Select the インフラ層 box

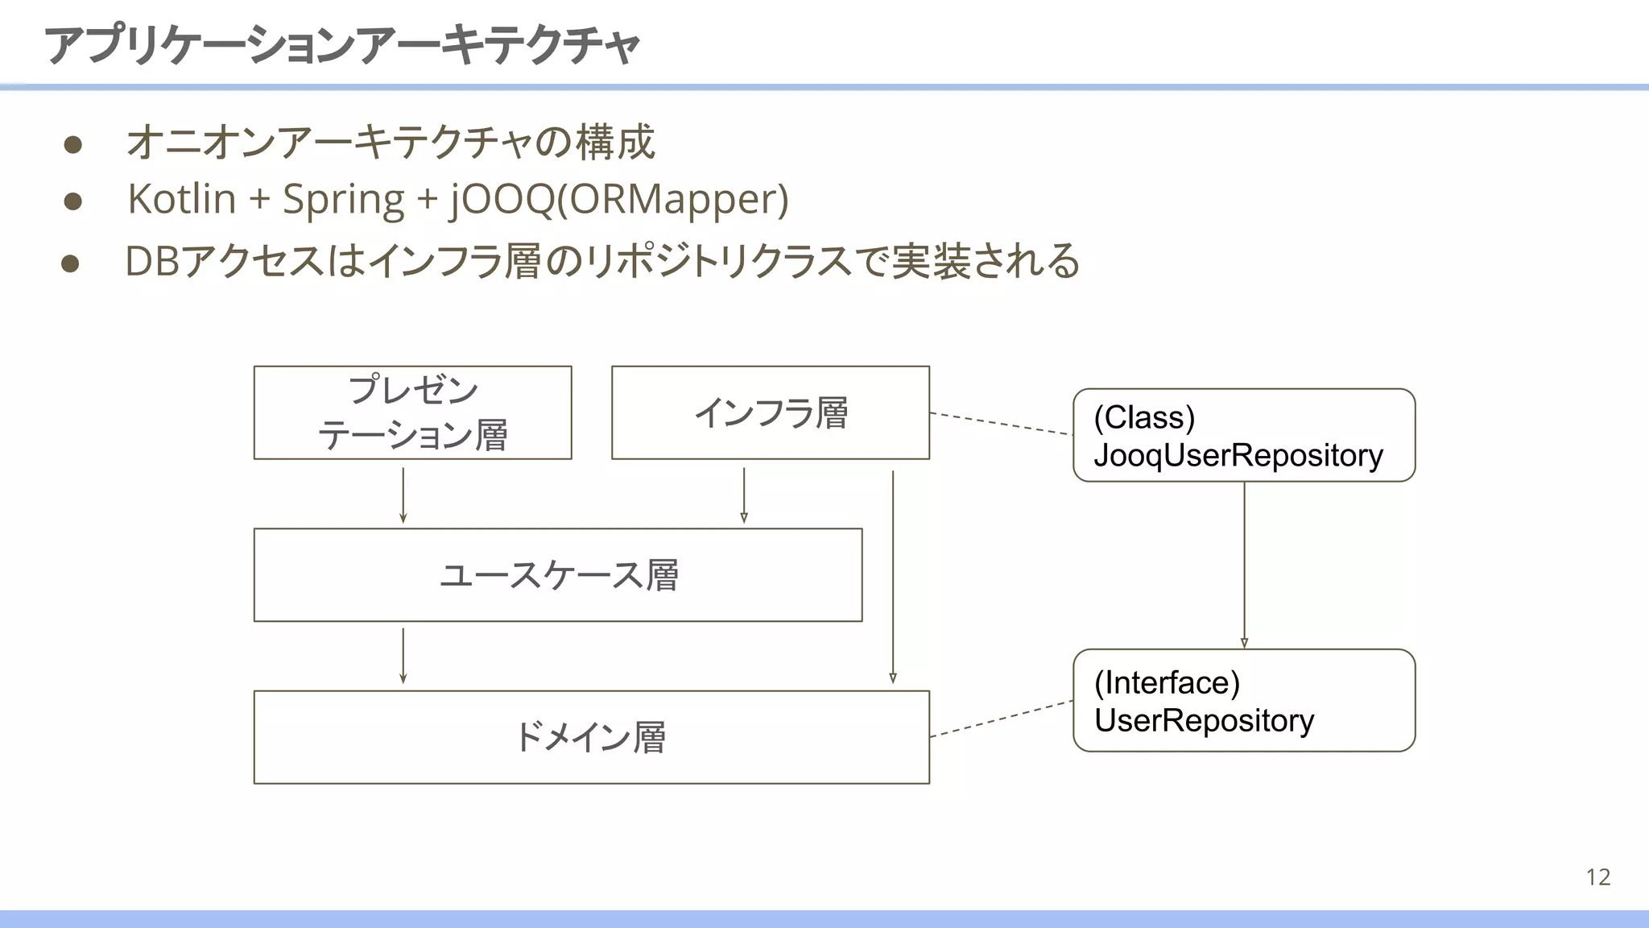point(770,413)
